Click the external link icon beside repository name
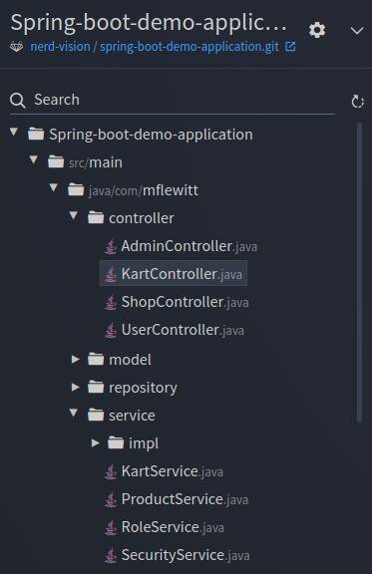Screen dimensions: 372x574 coord(290,47)
